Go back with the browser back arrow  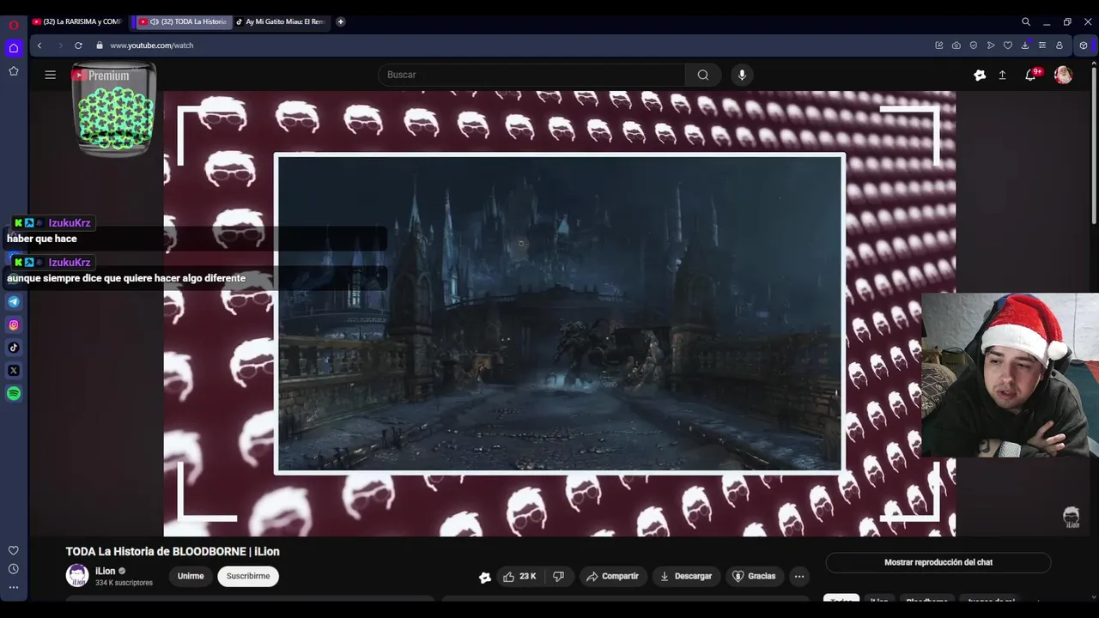39,45
